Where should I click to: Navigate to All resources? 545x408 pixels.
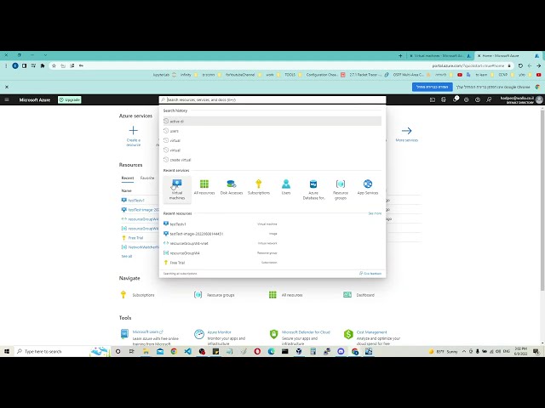click(292, 295)
